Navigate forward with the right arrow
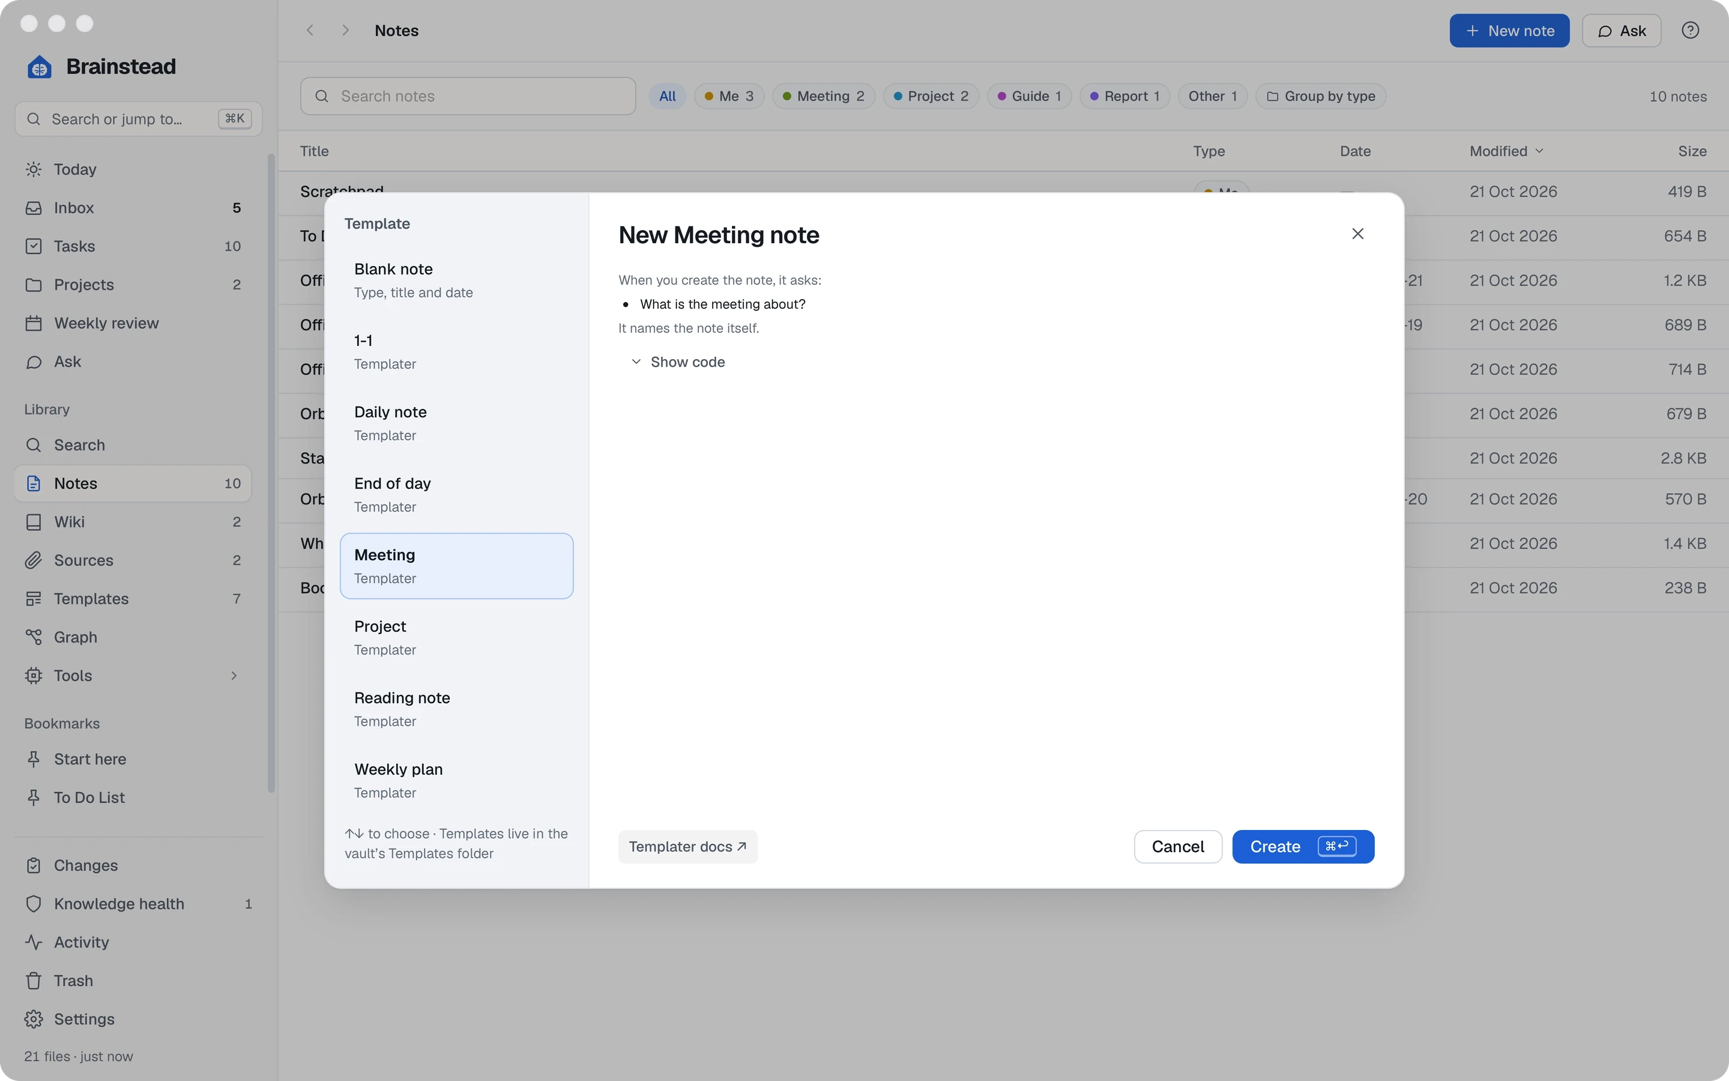 pyautogui.click(x=346, y=31)
